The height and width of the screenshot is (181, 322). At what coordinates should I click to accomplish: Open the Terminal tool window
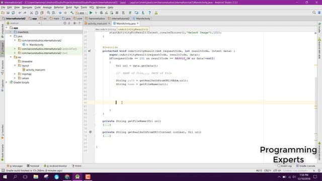(33, 166)
